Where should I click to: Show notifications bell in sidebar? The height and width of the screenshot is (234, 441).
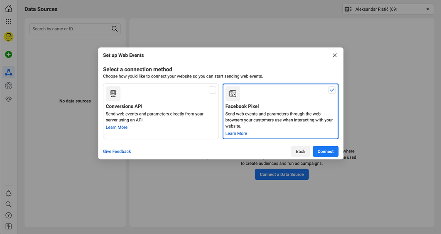8,193
